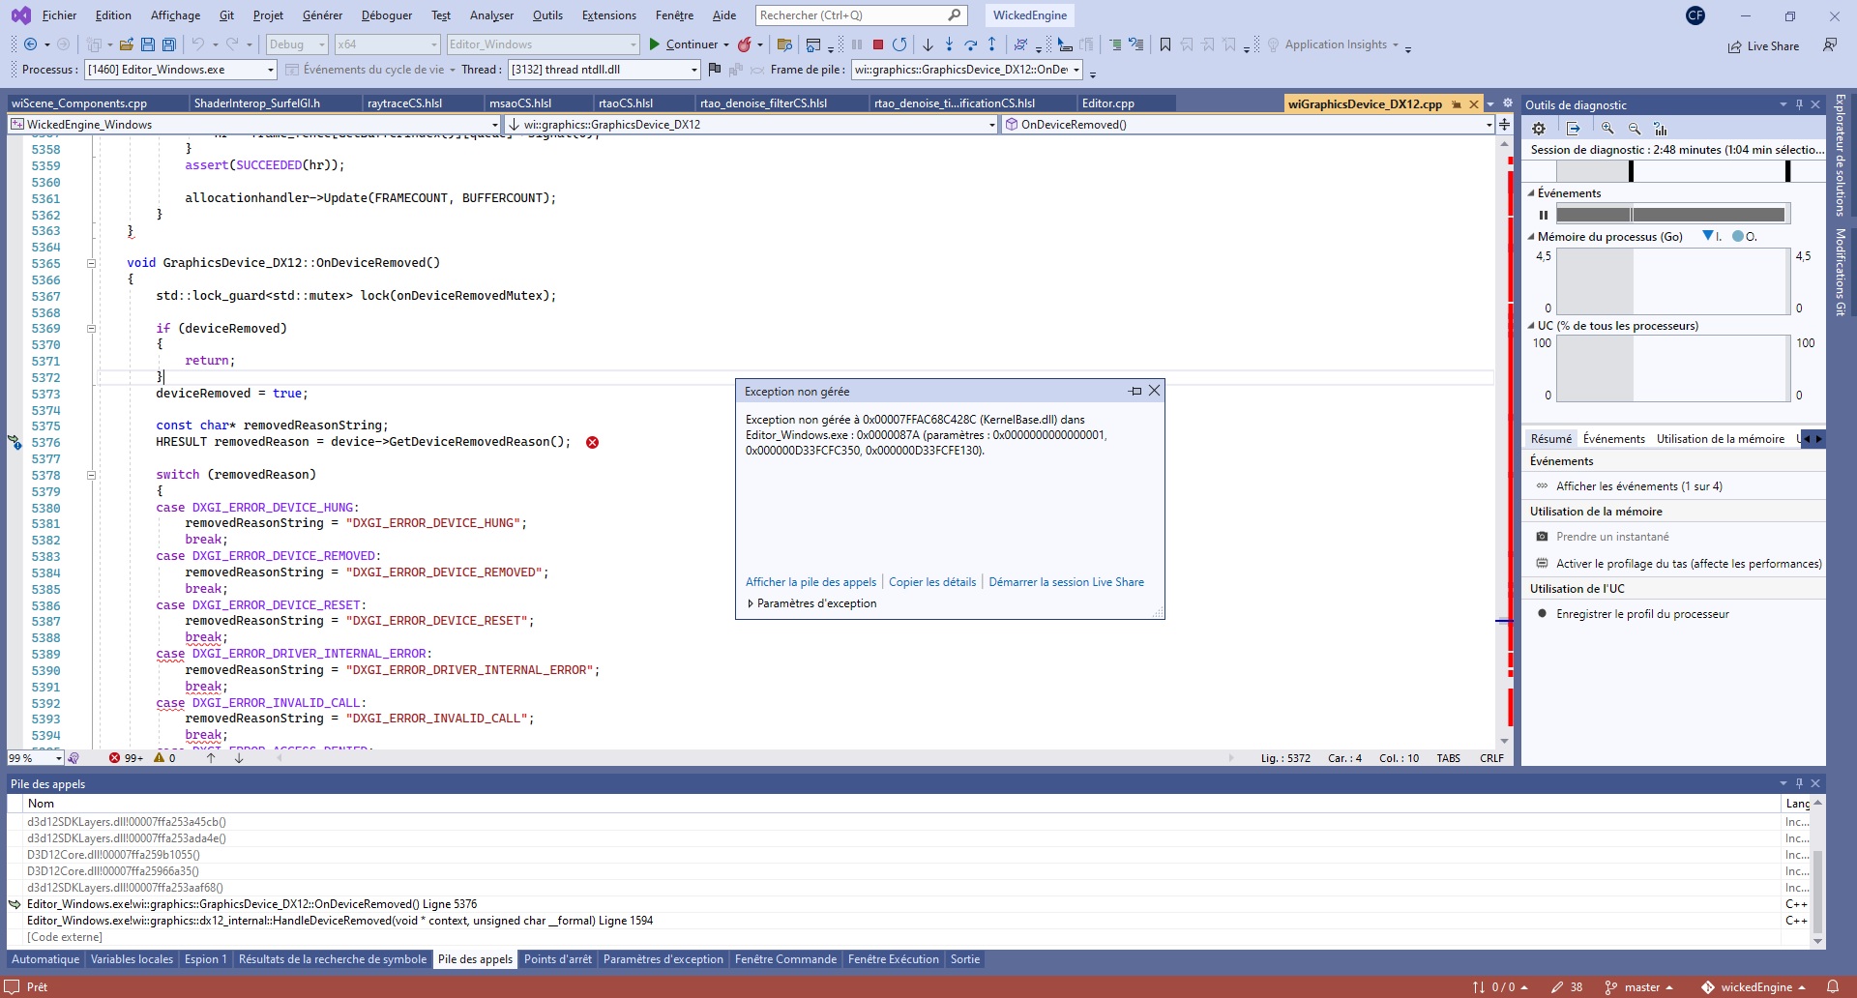Click Afficher la pile des appels link

(811, 581)
